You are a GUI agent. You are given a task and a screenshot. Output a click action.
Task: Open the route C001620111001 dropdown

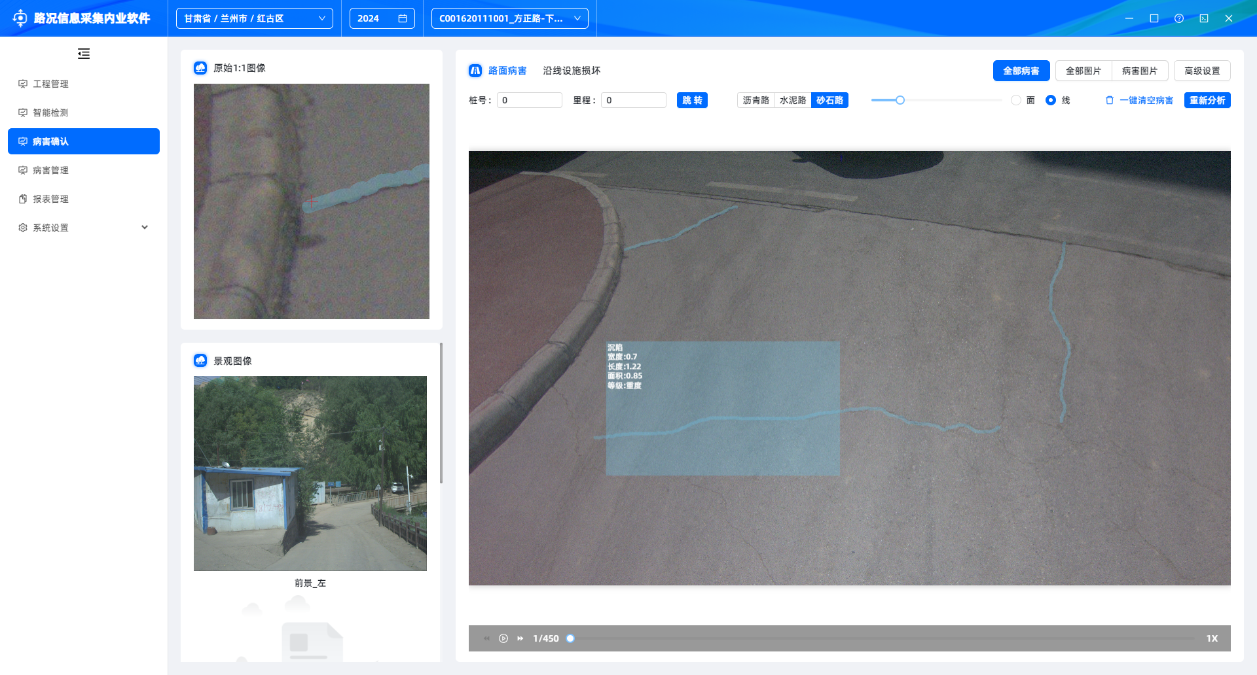pos(509,18)
